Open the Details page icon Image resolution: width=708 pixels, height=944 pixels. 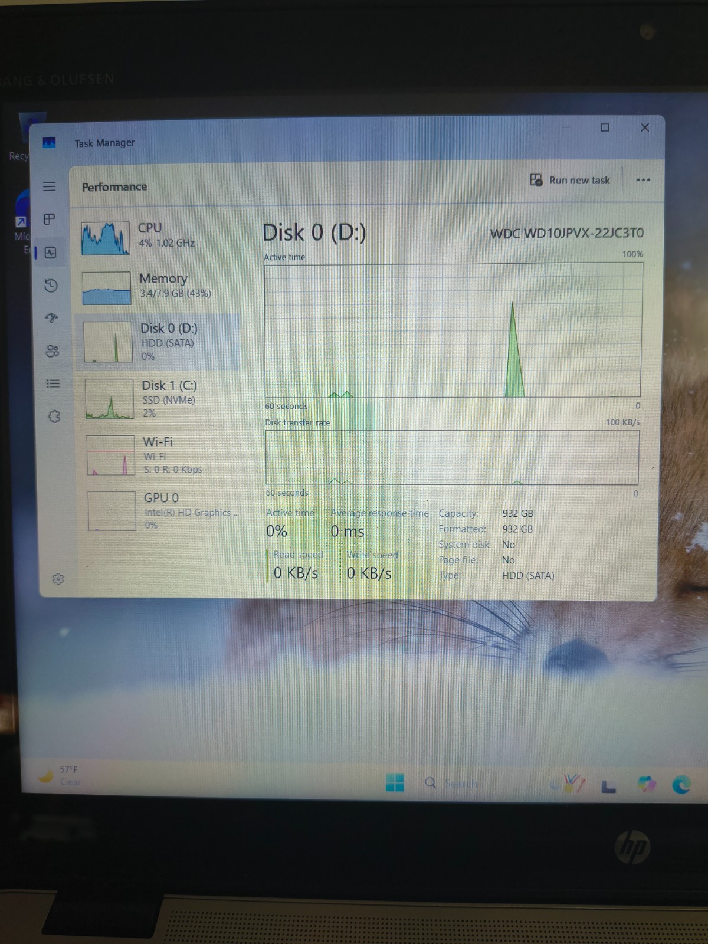pos(53,383)
